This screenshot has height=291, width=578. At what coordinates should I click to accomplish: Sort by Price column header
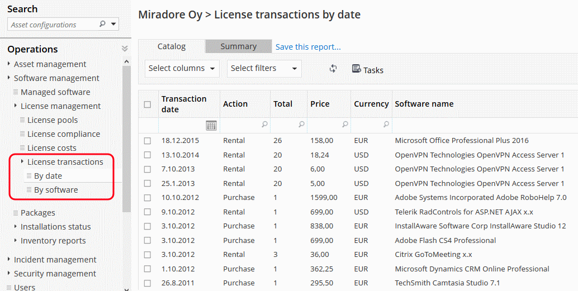pos(320,104)
